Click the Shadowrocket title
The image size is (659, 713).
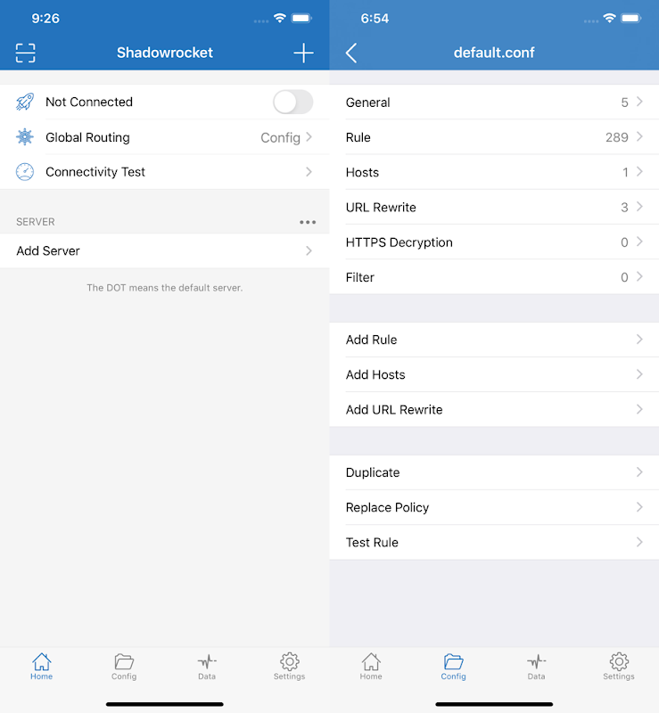point(165,53)
